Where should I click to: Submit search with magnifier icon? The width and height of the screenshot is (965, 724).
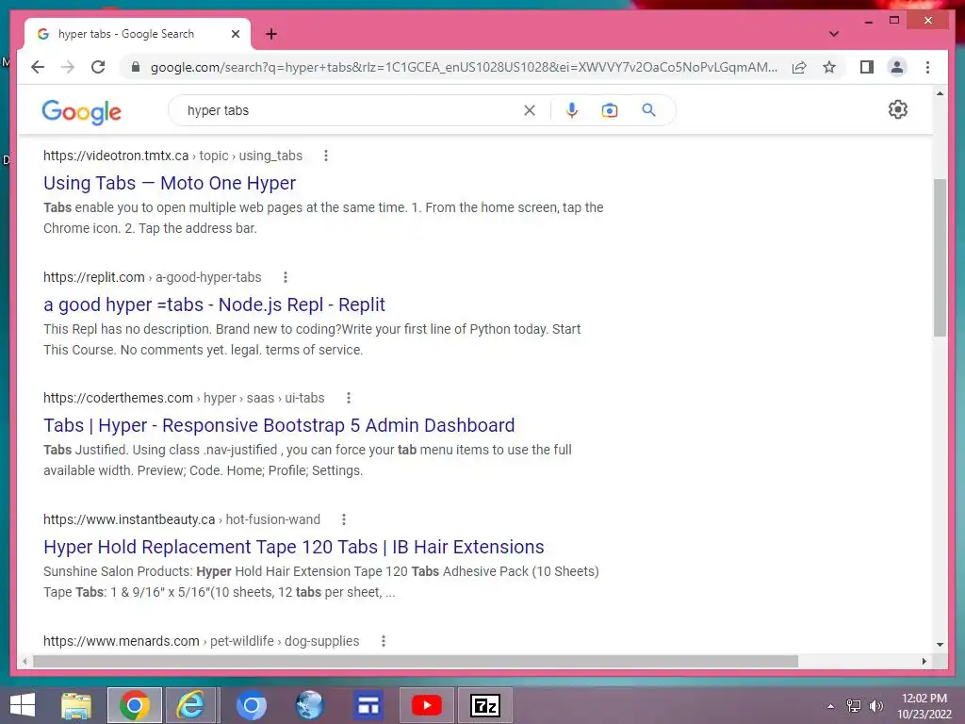point(648,110)
